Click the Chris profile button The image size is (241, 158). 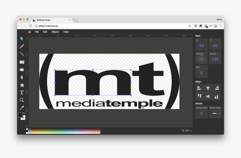(x=219, y=20)
